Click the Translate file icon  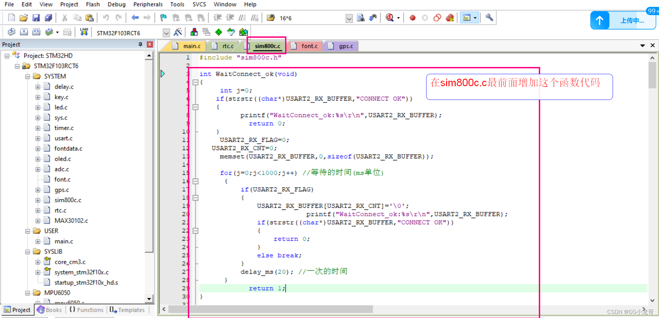(x=11, y=32)
